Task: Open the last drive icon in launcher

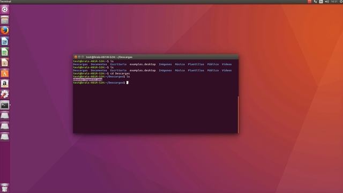Action: 5,137
